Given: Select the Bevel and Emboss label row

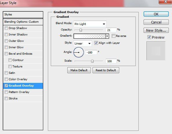Looking at the screenshot, I should 23,54.
